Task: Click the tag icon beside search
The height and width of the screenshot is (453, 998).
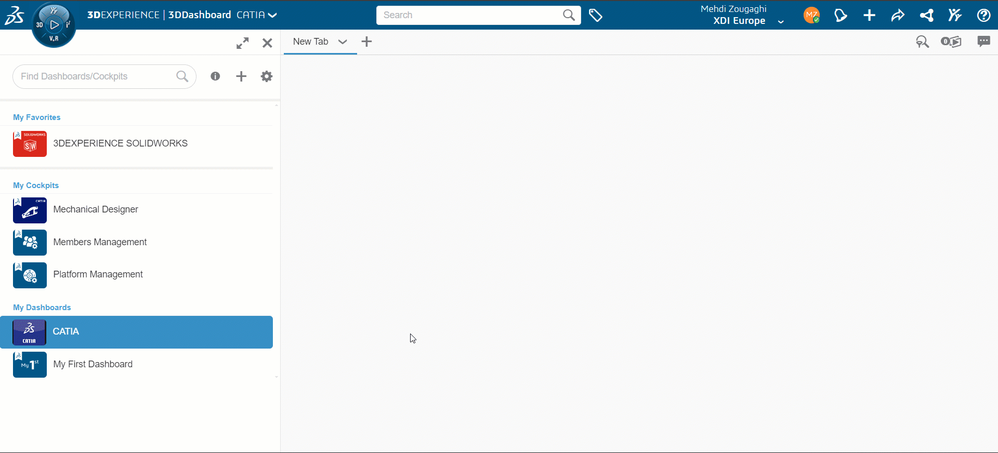Action: (x=596, y=16)
